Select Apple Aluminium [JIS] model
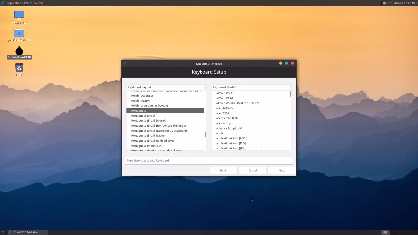 [x=250, y=148]
